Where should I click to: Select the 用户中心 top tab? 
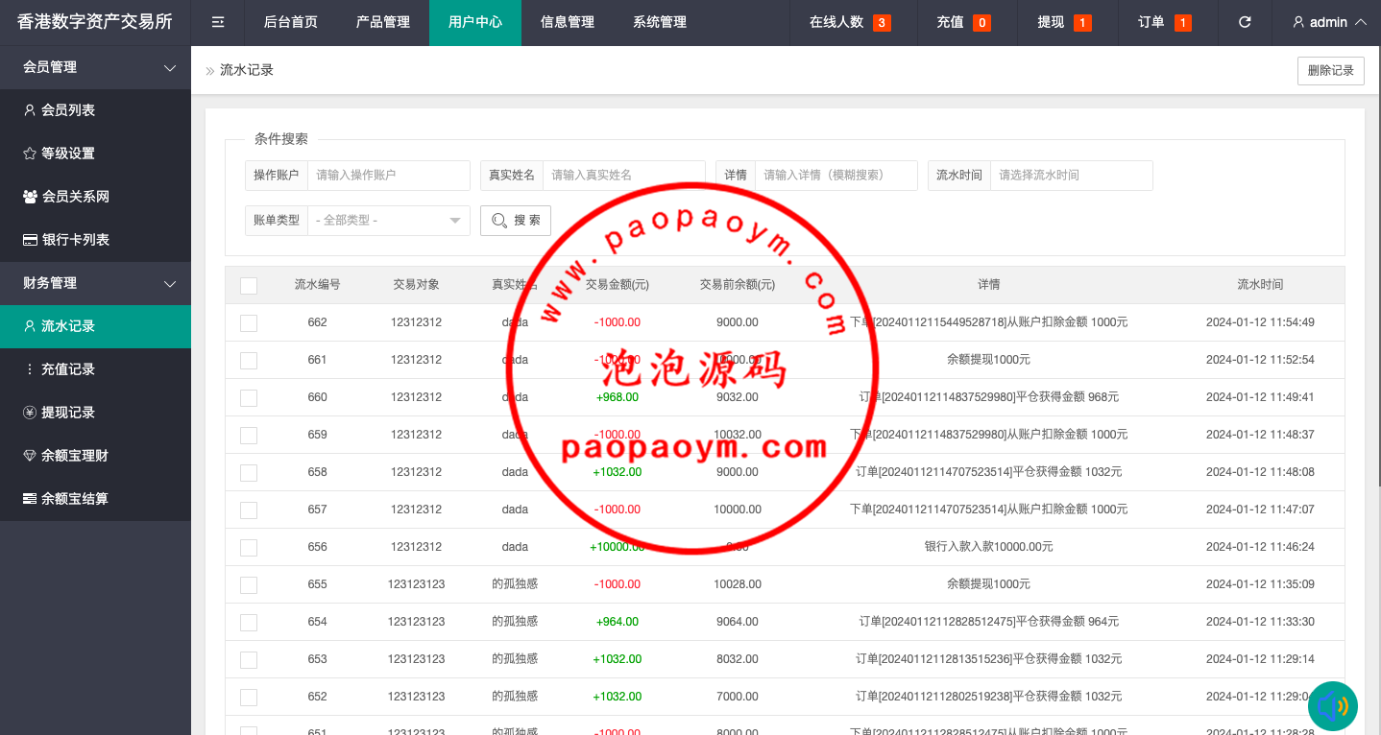pos(475,22)
